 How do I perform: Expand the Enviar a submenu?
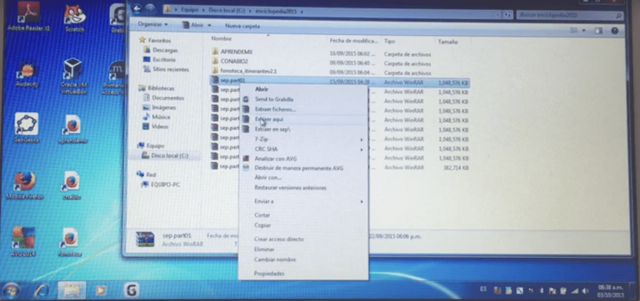tap(303, 202)
